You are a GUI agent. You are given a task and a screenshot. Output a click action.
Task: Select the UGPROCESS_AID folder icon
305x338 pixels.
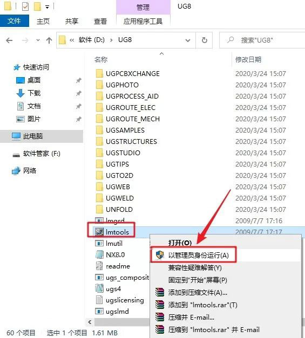point(99,96)
